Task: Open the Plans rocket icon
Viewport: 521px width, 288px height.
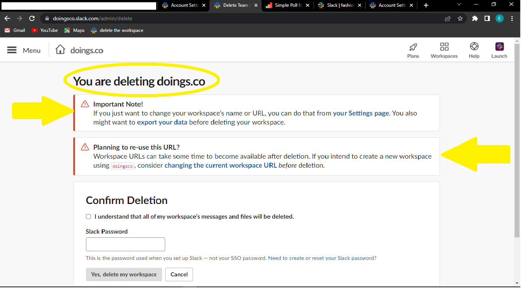Action: coord(413,47)
